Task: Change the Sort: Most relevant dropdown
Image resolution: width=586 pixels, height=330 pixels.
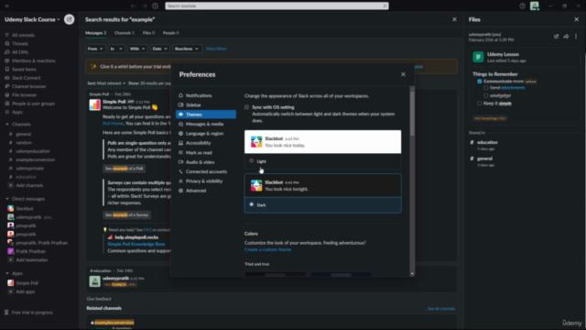Action: (x=106, y=83)
